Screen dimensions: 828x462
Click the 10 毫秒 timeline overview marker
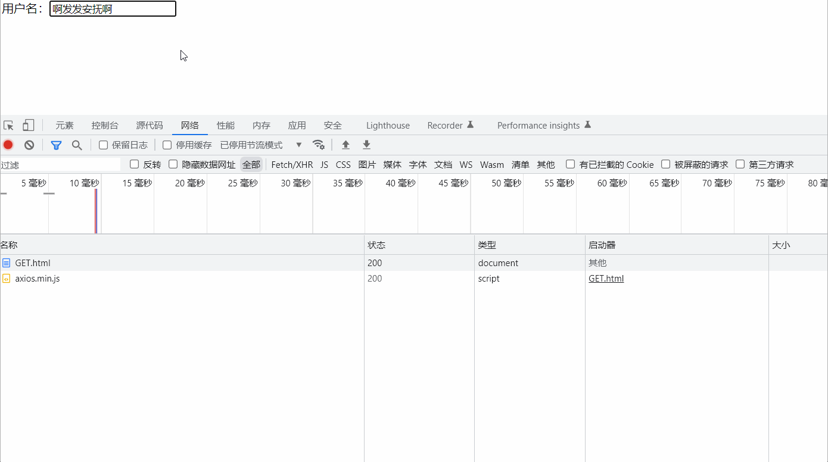click(84, 183)
